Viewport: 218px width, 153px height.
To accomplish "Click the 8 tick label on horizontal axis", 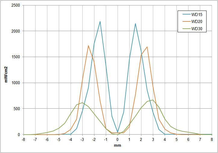I will point(212,139).
